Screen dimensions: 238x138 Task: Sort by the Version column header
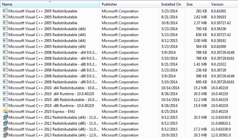(x=223, y=4)
